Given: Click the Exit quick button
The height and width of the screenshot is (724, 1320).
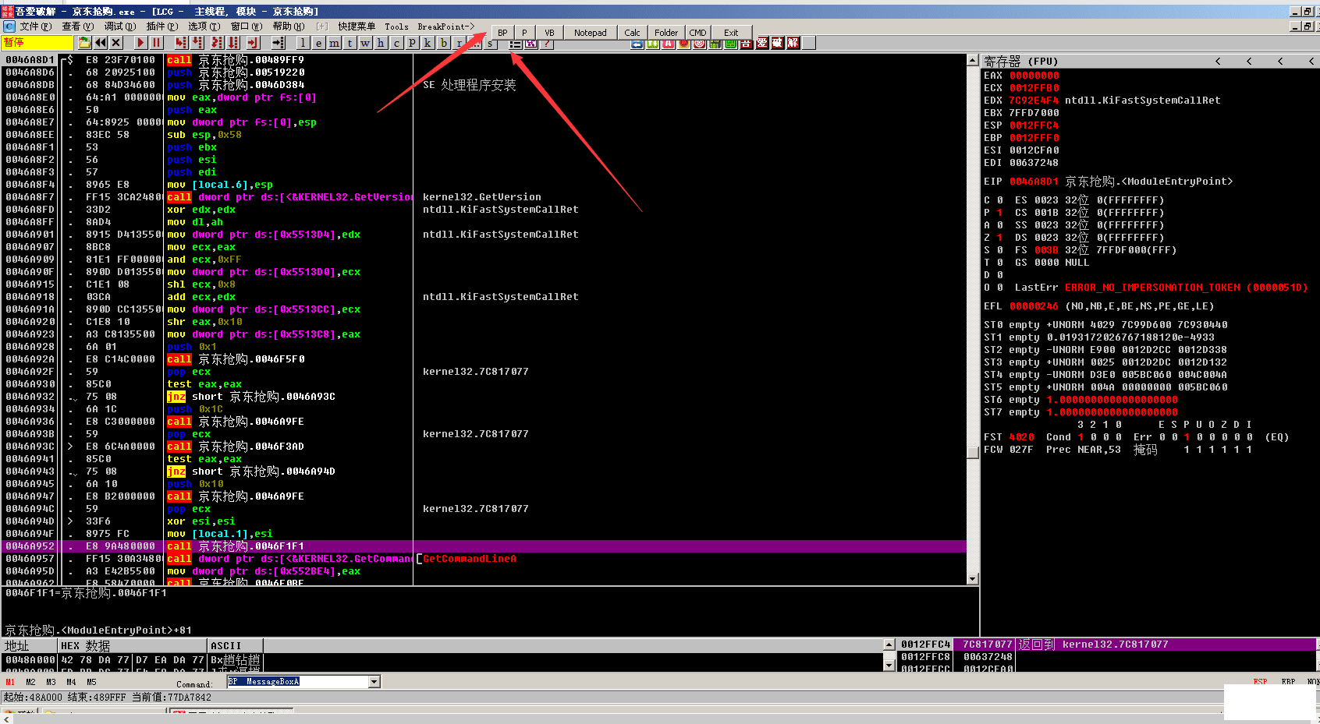Looking at the screenshot, I should [731, 33].
